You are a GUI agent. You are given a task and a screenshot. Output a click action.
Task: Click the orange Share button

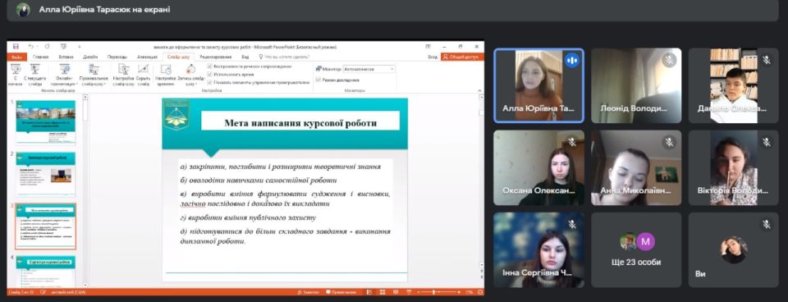click(462, 57)
